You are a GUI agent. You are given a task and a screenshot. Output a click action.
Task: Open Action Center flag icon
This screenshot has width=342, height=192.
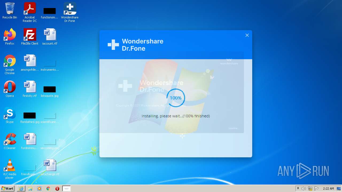click(x=317, y=189)
